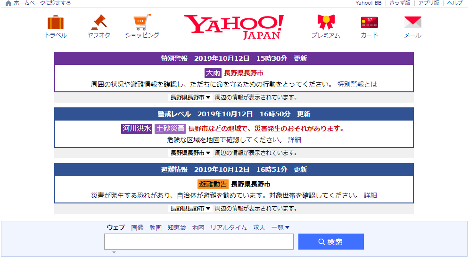Open the メール envelope icon
This screenshot has width=469, height=259.
point(413,23)
